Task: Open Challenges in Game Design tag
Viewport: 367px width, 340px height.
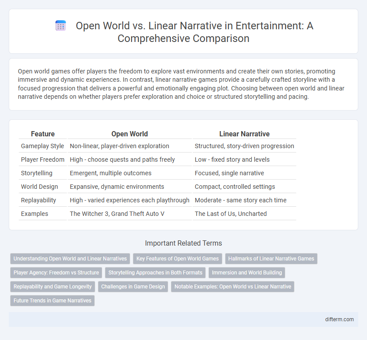Action: [x=133, y=287]
